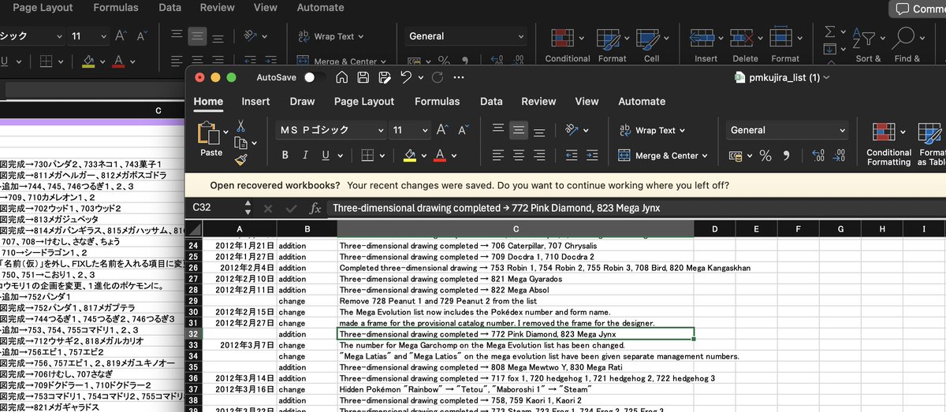Click the Paste clipboard button
The height and width of the screenshot is (412, 946).
pos(209,139)
